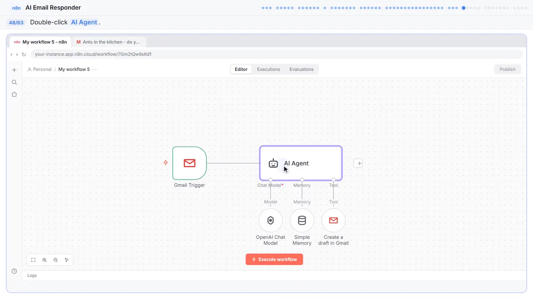533x299 pixels.
Task: Click the My workflow 5 breadcrumb name
Action: tap(74, 69)
